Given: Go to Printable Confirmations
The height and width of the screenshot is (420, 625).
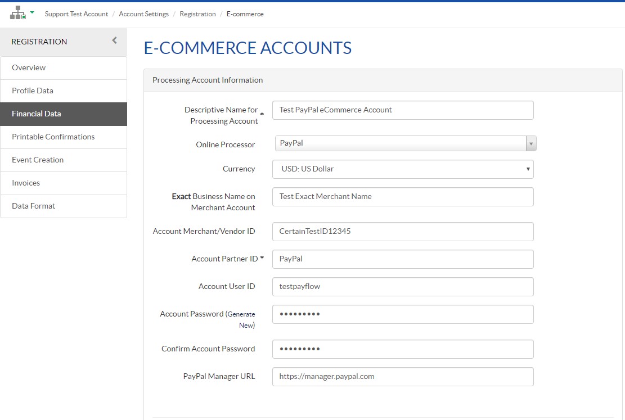Looking at the screenshot, I should tap(64, 137).
